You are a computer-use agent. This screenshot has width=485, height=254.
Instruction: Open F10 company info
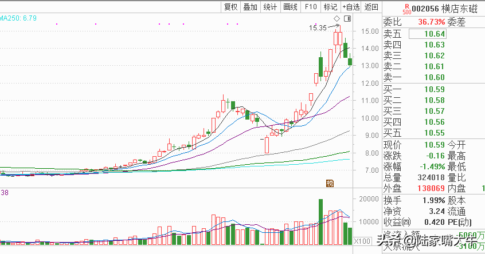coord(311,7)
